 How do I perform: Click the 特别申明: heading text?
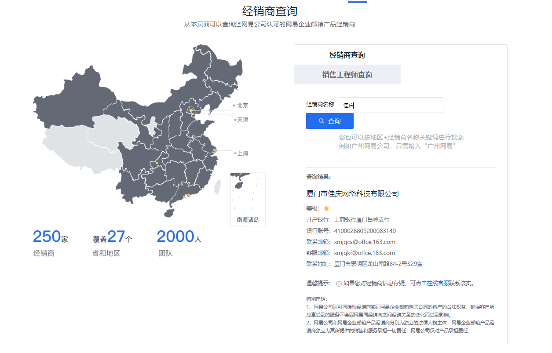pos(317,299)
